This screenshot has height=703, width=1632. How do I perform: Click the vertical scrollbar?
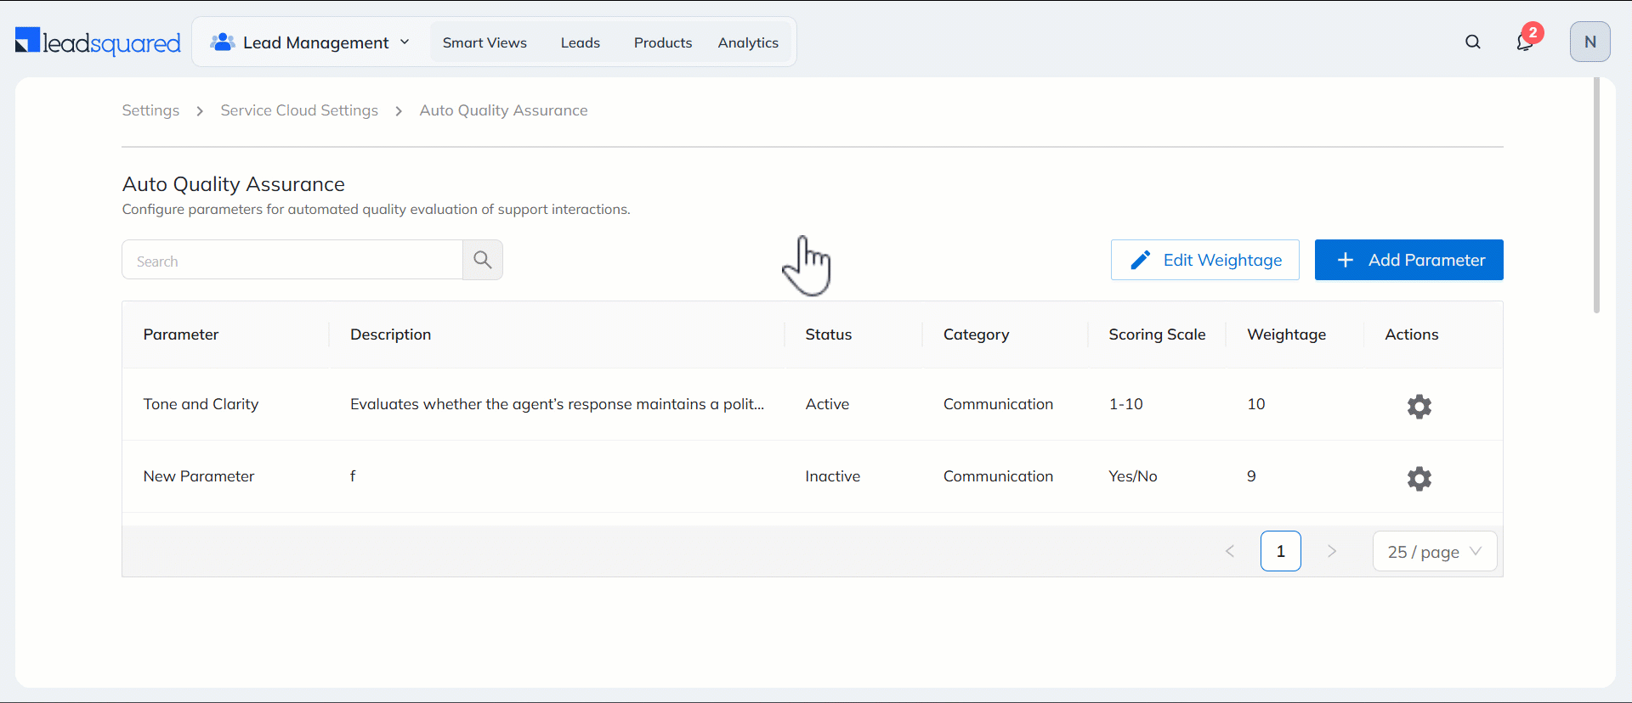[x=1596, y=195]
